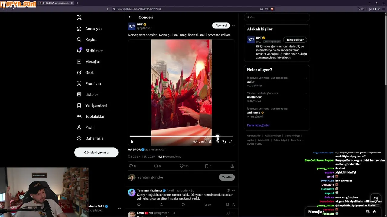This screenshot has height=217, width=387.
Task: Reload the page in browser
Action: [x=12, y=9]
